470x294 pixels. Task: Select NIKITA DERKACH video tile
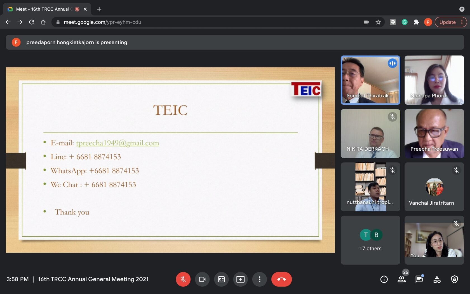pyautogui.click(x=370, y=134)
